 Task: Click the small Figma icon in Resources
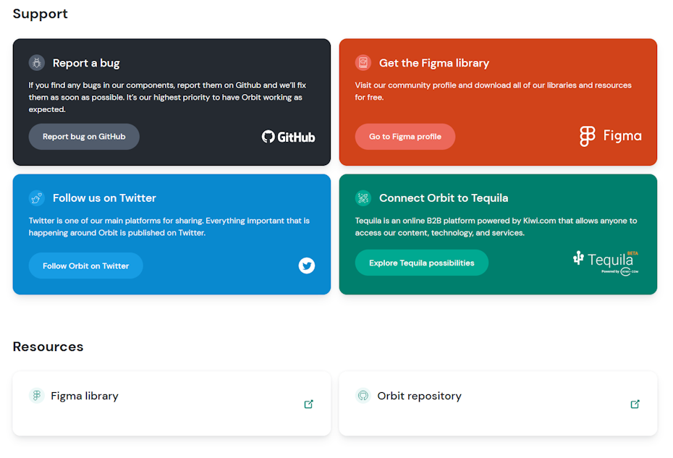[37, 396]
